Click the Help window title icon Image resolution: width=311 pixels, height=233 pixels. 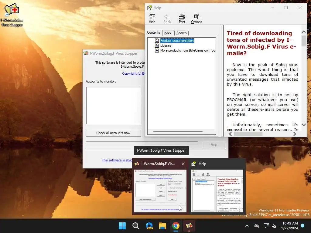[149, 8]
